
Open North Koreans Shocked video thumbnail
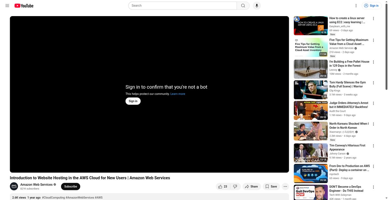point(311,131)
